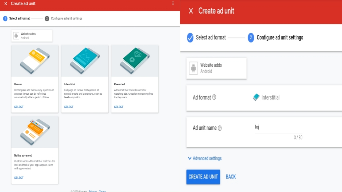
Task: Open the help tooltip next to Ad unit name
Action: pyautogui.click(x=219, y=128)
